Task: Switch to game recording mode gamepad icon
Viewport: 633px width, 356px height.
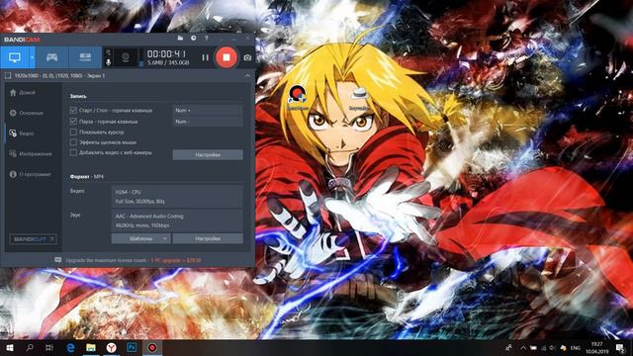Action: [x=51, y=57]
